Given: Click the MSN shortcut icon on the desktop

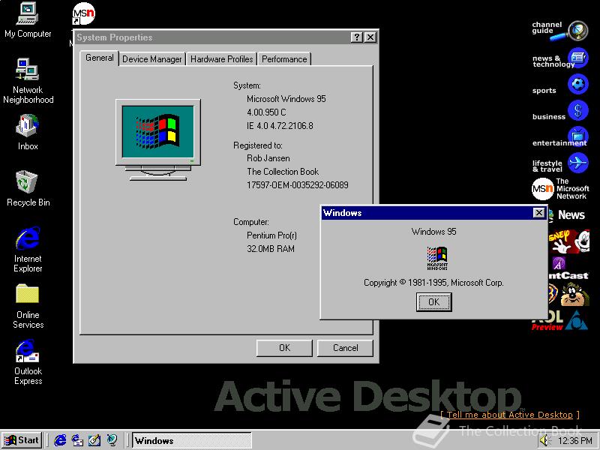Looking at the screenshot, I should pos(83,13).
